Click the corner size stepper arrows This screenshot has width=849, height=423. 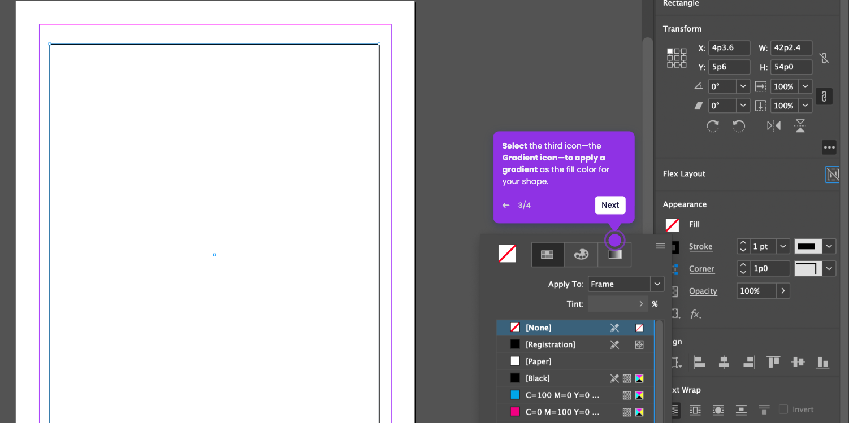tap(743, 269)
